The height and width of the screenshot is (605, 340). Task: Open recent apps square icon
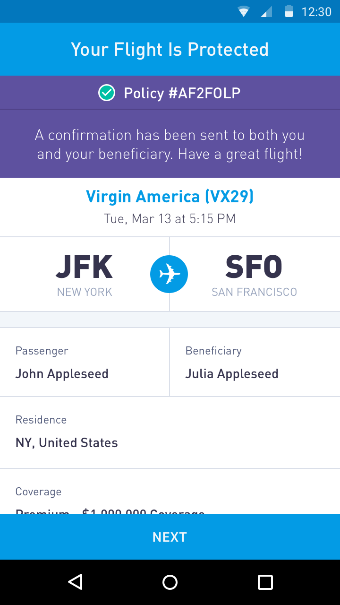click(265, 582)
